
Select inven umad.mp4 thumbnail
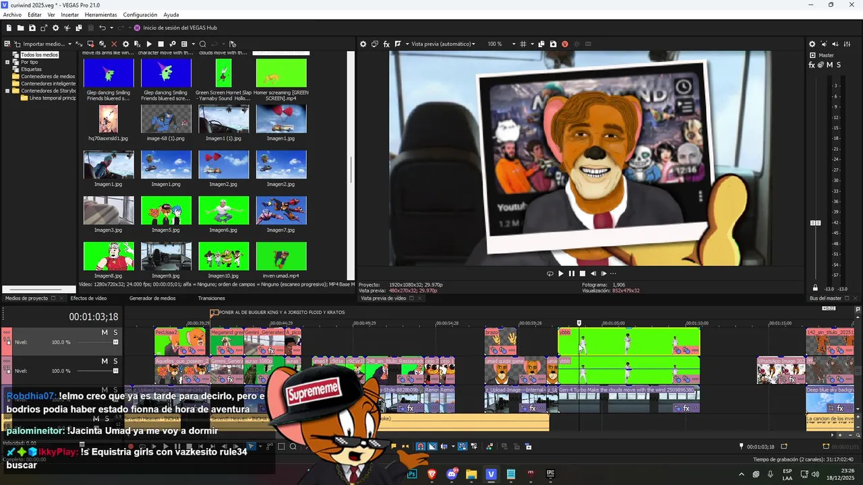pyautogui.click(x=281, y=256)
